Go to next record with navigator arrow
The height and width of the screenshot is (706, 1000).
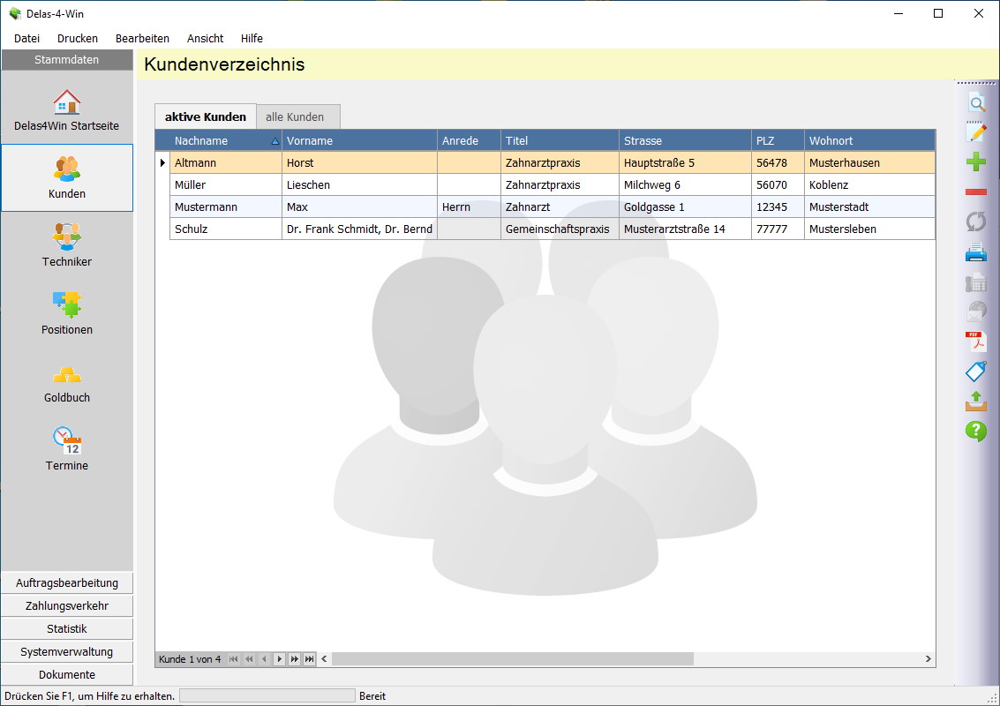[279, 659]
